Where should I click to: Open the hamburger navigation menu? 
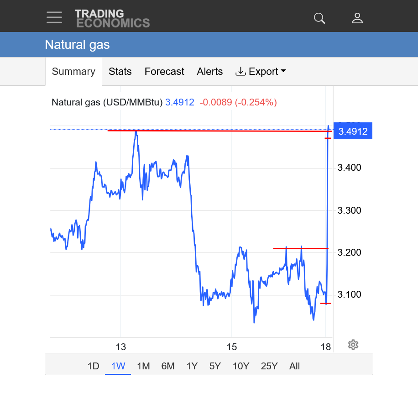point(54,17)
